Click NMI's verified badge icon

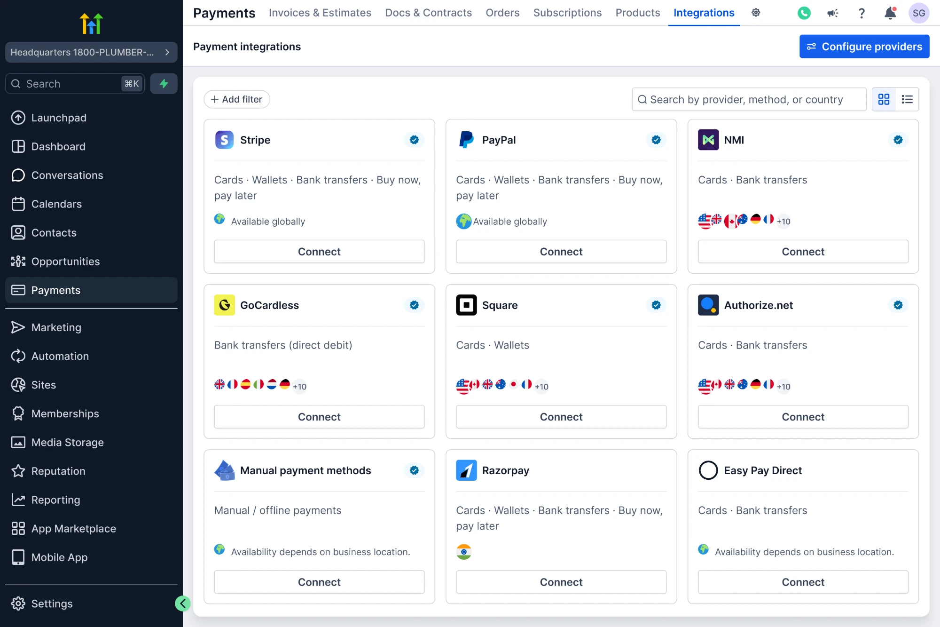pyautogui.click(x=898, y=140)
